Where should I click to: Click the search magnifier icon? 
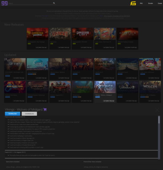click(54, 3)
